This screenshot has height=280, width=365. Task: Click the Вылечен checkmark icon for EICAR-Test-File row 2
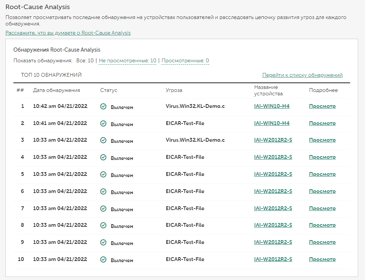point(103,124)
